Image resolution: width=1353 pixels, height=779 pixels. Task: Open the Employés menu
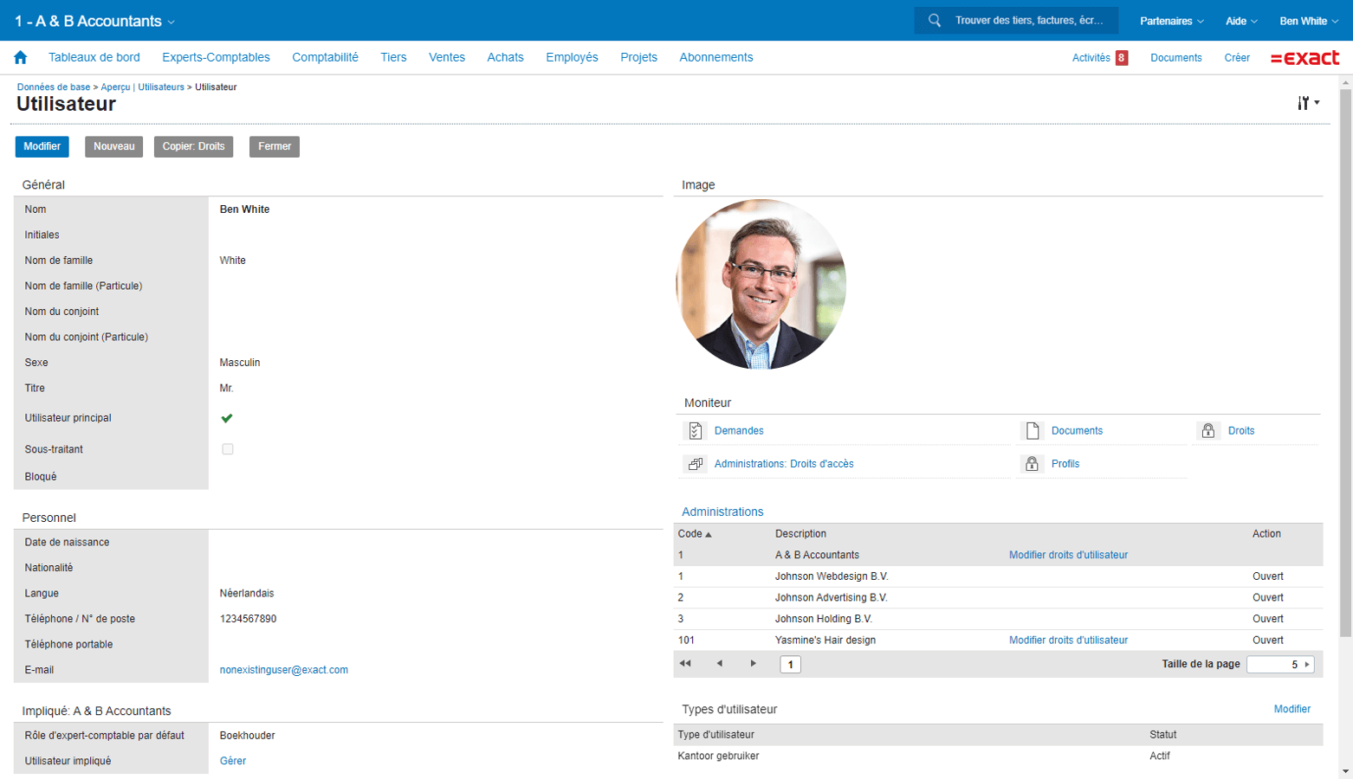(x=572, y=57)
